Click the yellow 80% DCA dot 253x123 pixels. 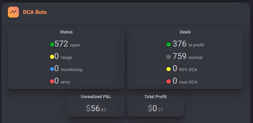click(169, 69)
